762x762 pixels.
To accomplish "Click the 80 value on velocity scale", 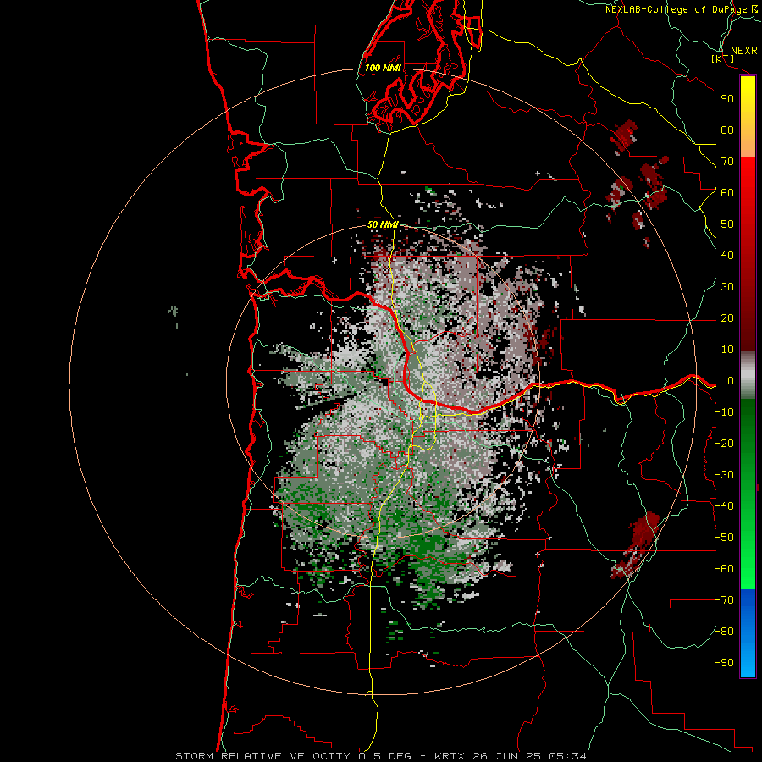I will click(727, 130).
